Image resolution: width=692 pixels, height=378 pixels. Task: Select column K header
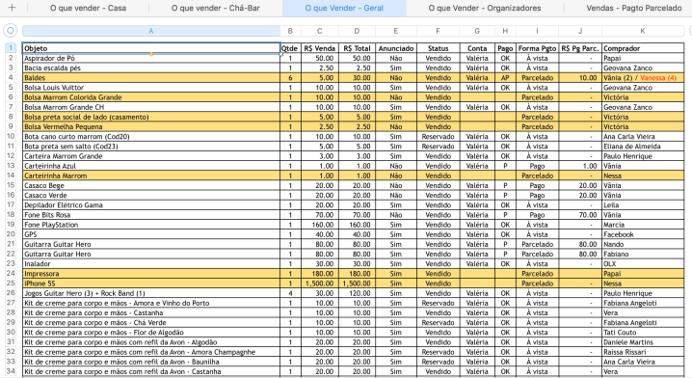tap(643, 31)
